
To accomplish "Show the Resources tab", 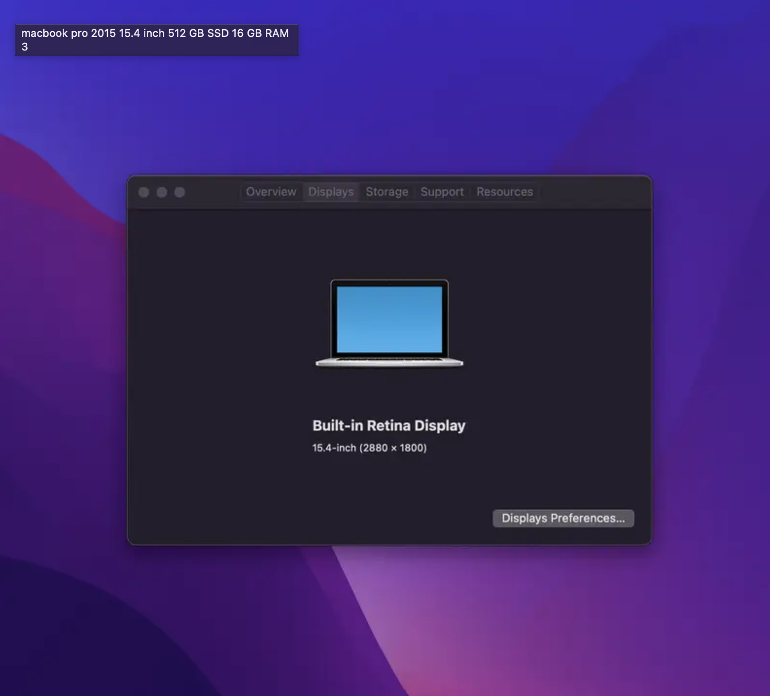I will click(504, 192).
